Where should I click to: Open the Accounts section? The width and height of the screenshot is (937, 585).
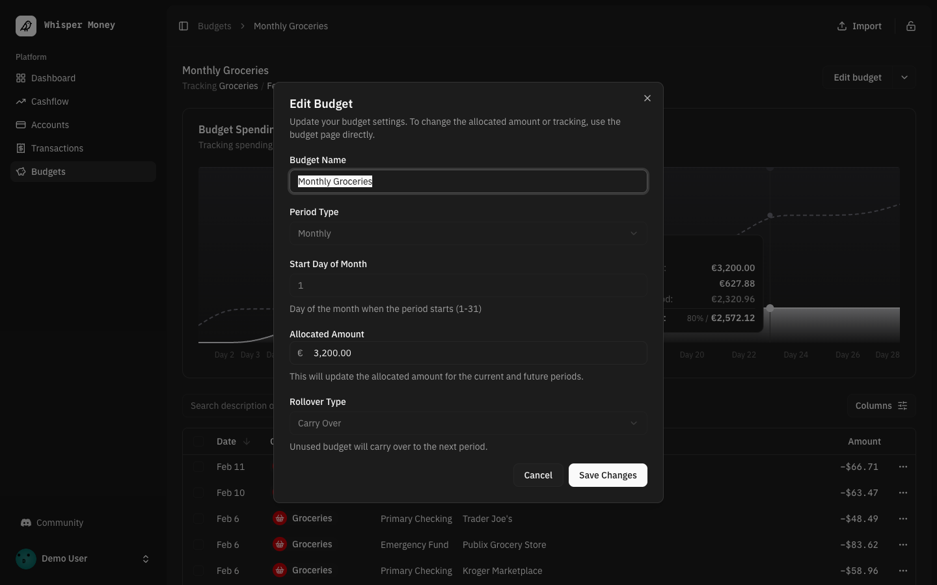coord(49,125)
